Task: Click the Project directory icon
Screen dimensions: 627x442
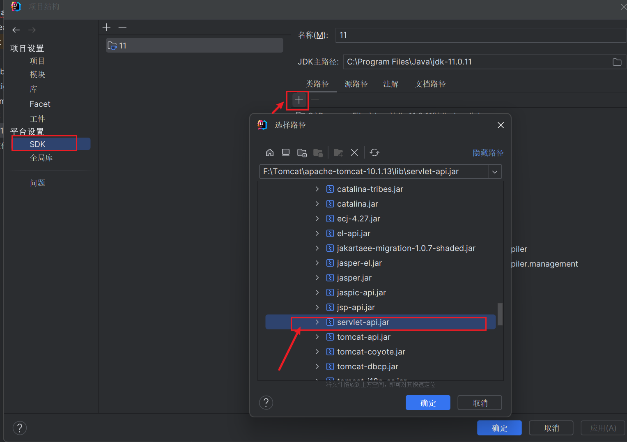Action: click(x=302, y=153)
